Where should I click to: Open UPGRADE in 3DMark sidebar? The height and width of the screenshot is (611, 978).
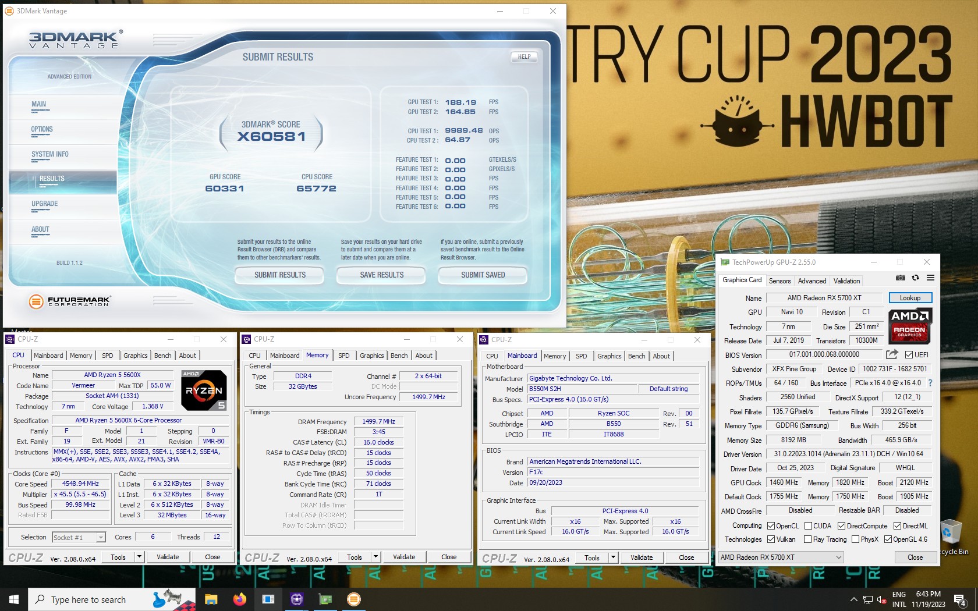click(x=44, y=204)
